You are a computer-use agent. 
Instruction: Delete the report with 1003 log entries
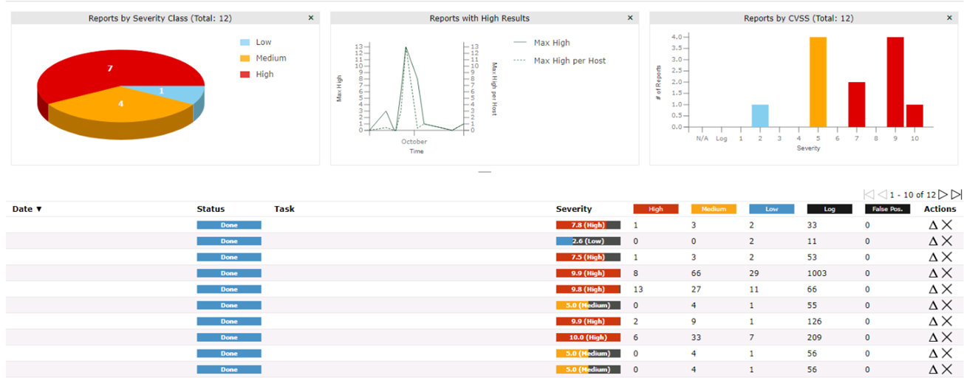pos(946,273)
